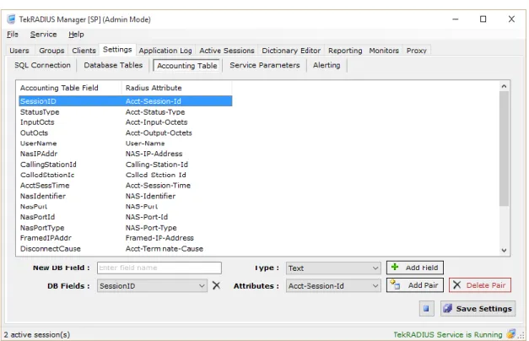This screenshot has height=341, width=529.
Task: Select the AcctSessTime row
Action: tap(125, 186)
